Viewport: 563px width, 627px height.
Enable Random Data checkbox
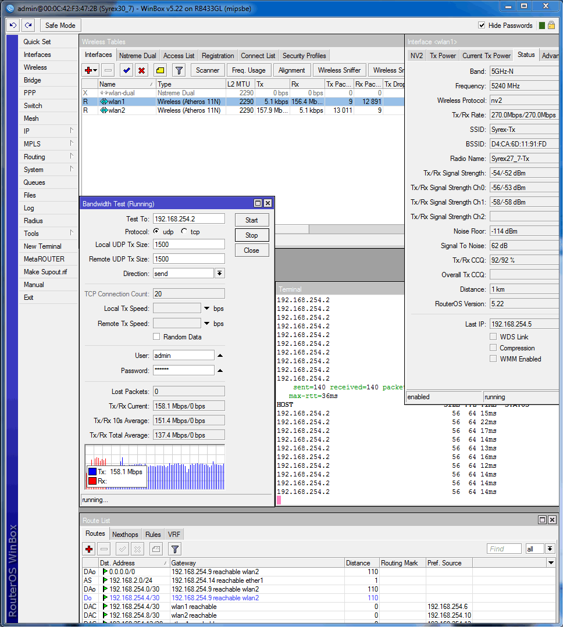point(156,336)
